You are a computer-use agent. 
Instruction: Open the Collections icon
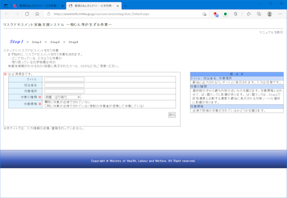(259, 14)
